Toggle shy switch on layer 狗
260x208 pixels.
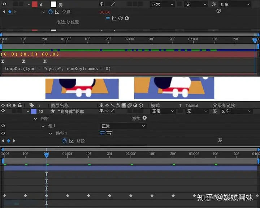pos(101,4)
